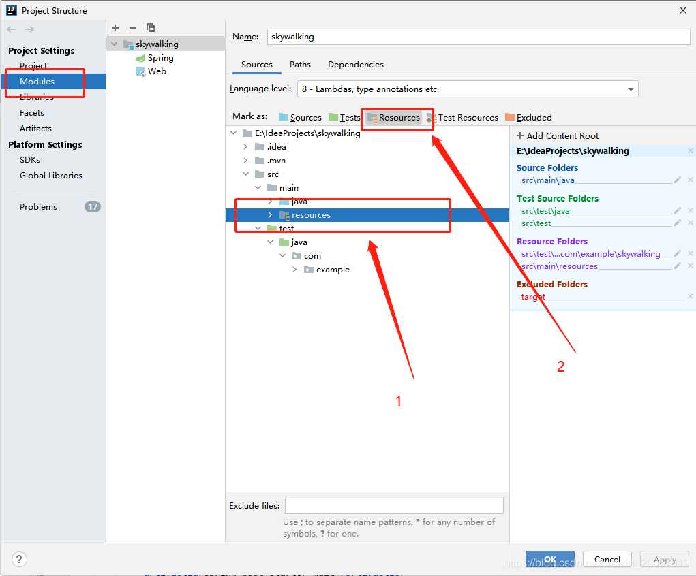Select the Web facet under skywalking
Screen dimensions: 696x576
point(151,71)
